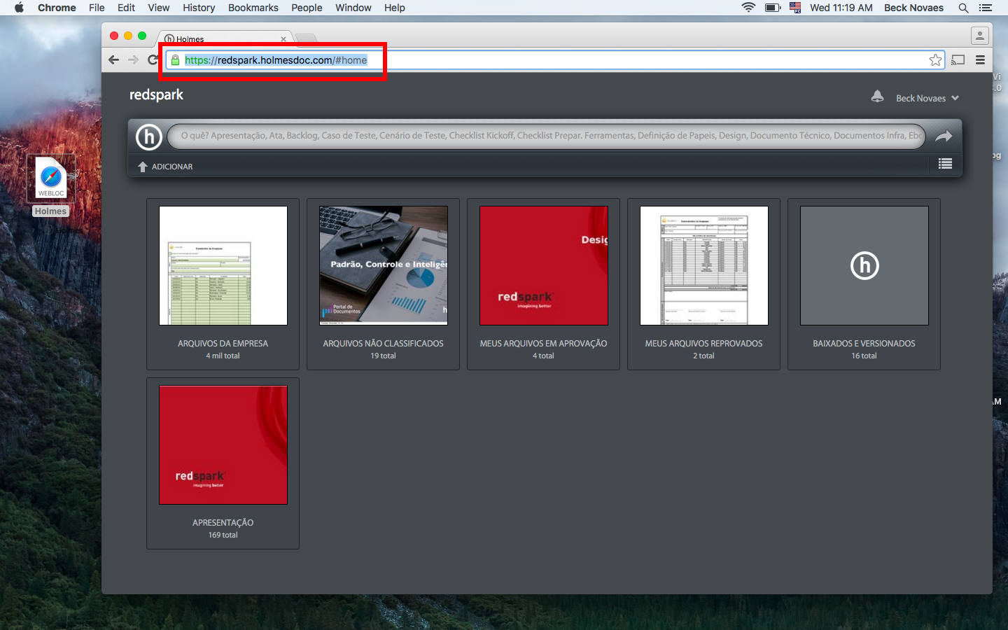Reload the page with refresh icon
The height and width of the screenshot is (630, 1008).
[153, 60]
